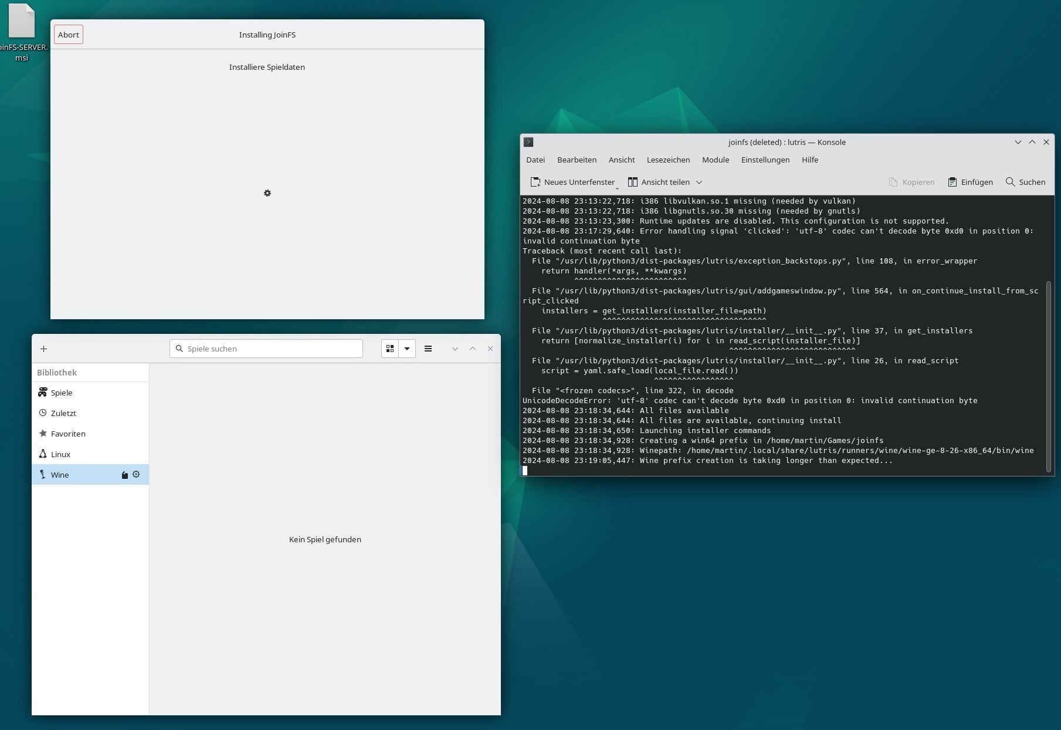The width and height of the screenshot is (1061, 730).
Task: Click the 'Installing JoinFS' window title
Action: pyautogui.click(x=267, y=35)
